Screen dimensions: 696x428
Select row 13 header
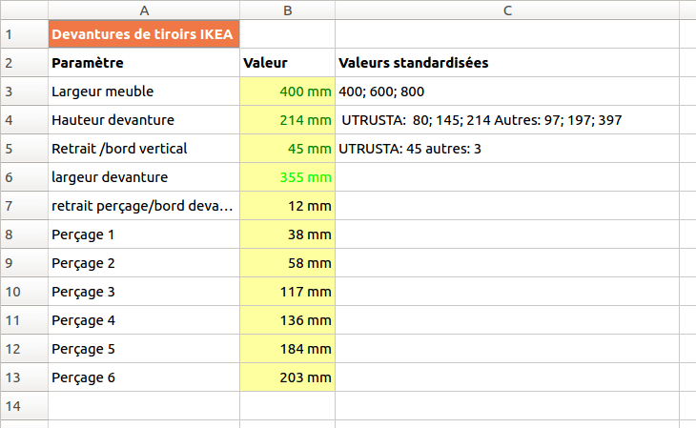point(25,377)
